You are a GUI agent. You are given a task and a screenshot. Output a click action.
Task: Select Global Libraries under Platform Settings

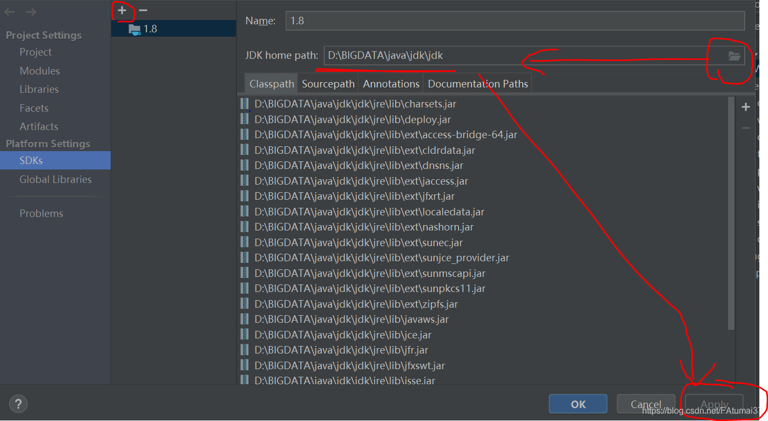55,179
